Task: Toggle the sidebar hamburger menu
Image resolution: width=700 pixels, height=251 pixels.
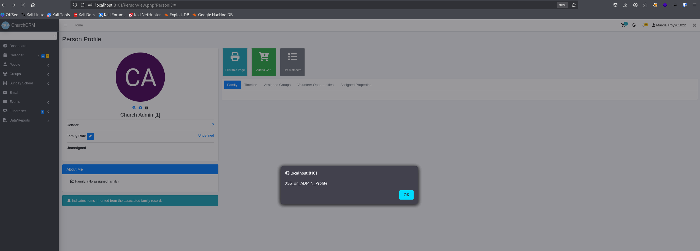Action: pos(65,25)
